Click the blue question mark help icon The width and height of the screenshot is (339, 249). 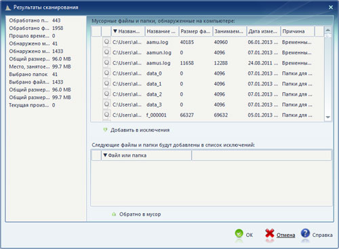tap(305, 233)
